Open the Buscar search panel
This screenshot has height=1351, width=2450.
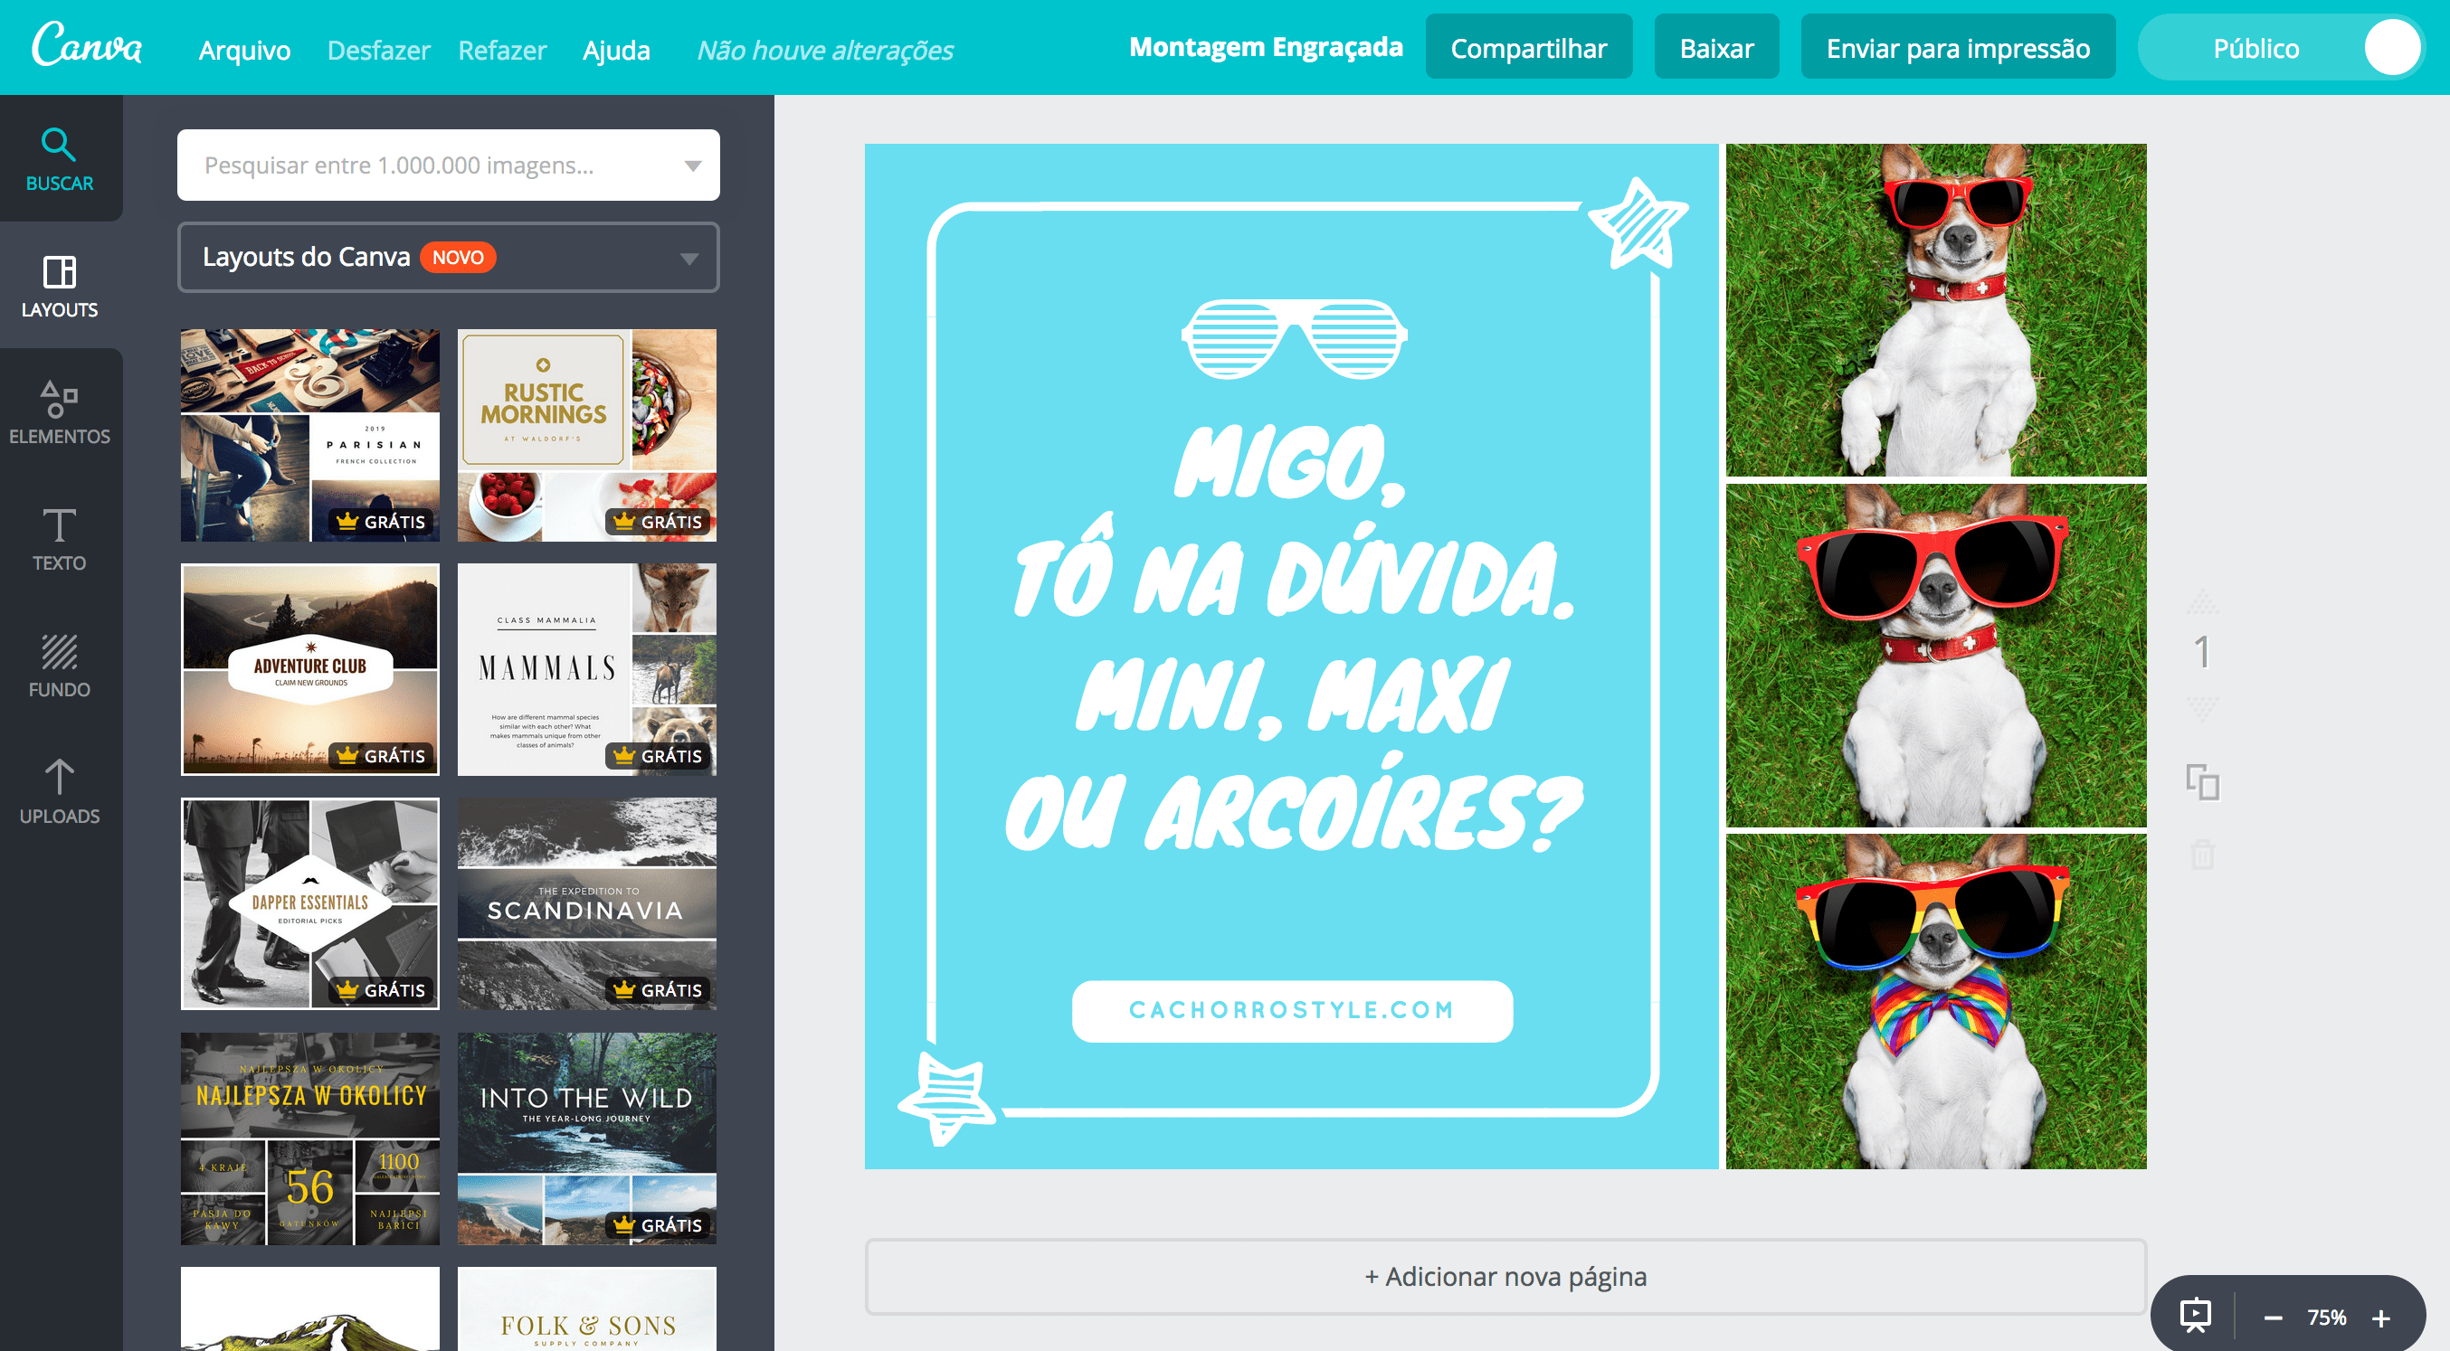pyautogui.click(x=59, y=159)
